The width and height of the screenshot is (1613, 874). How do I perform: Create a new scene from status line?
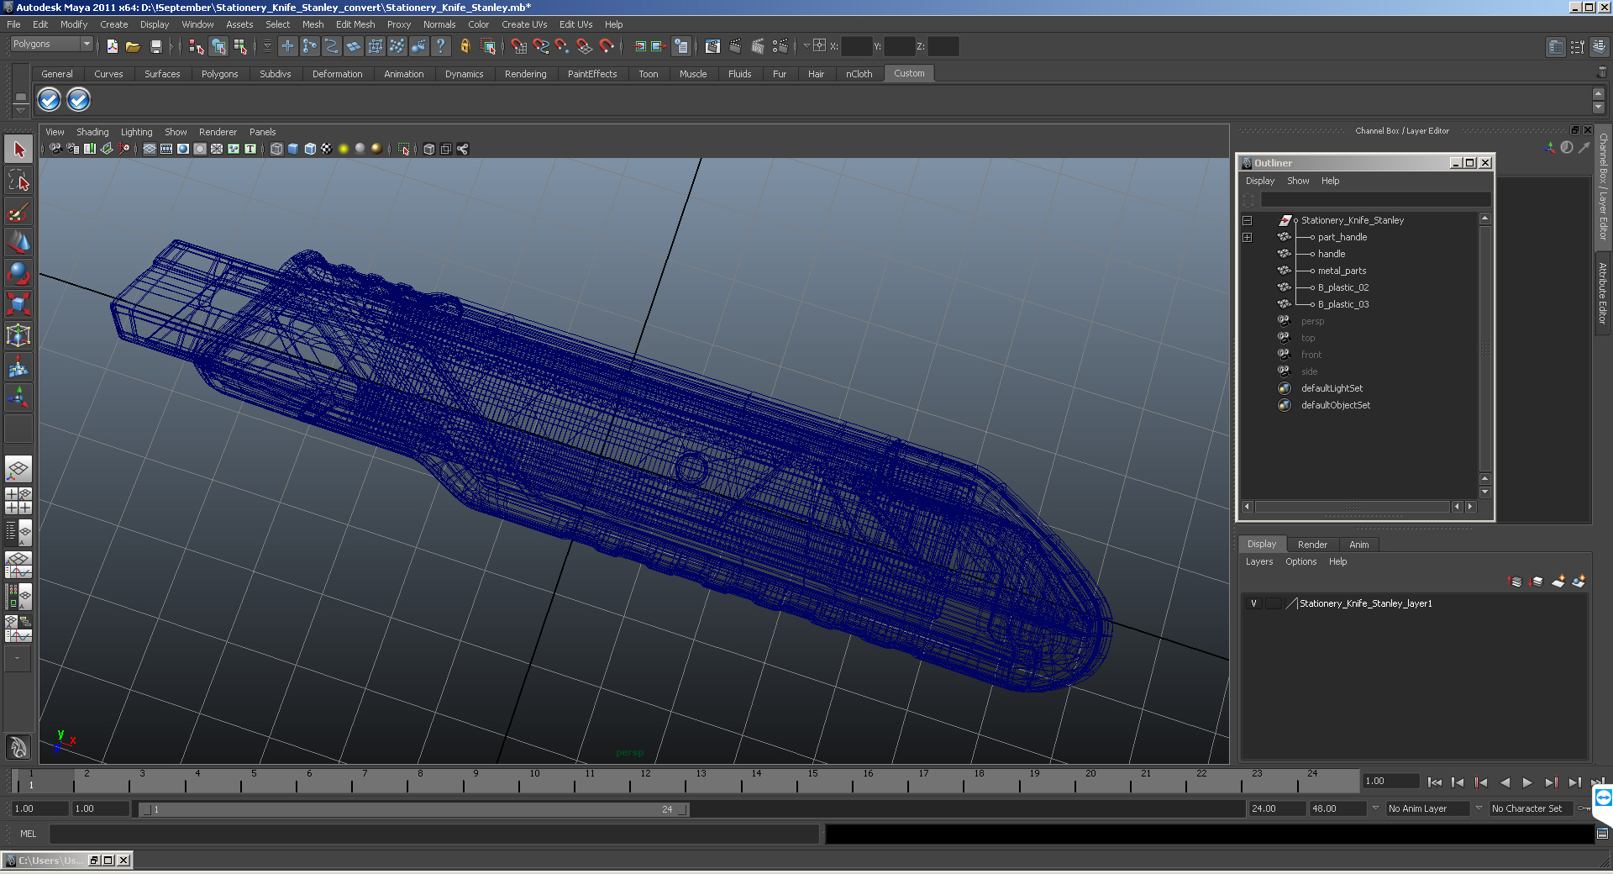tap(112, 46)
